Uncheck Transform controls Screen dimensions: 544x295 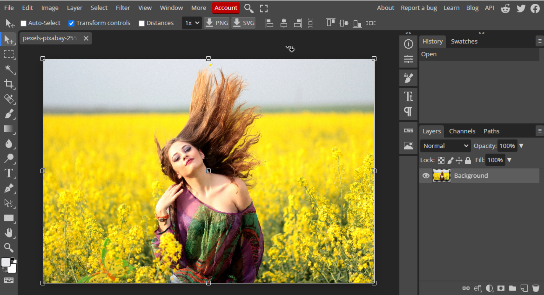tap(71, 23)
